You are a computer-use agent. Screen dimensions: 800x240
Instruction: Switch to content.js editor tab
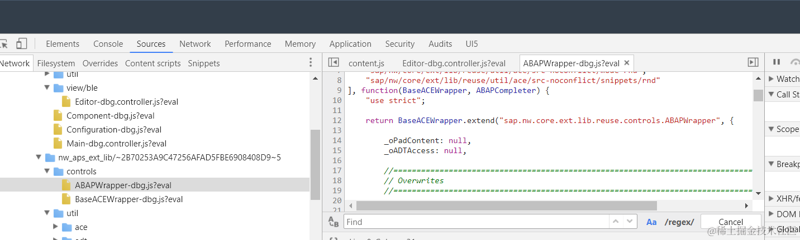pos(366,63)
